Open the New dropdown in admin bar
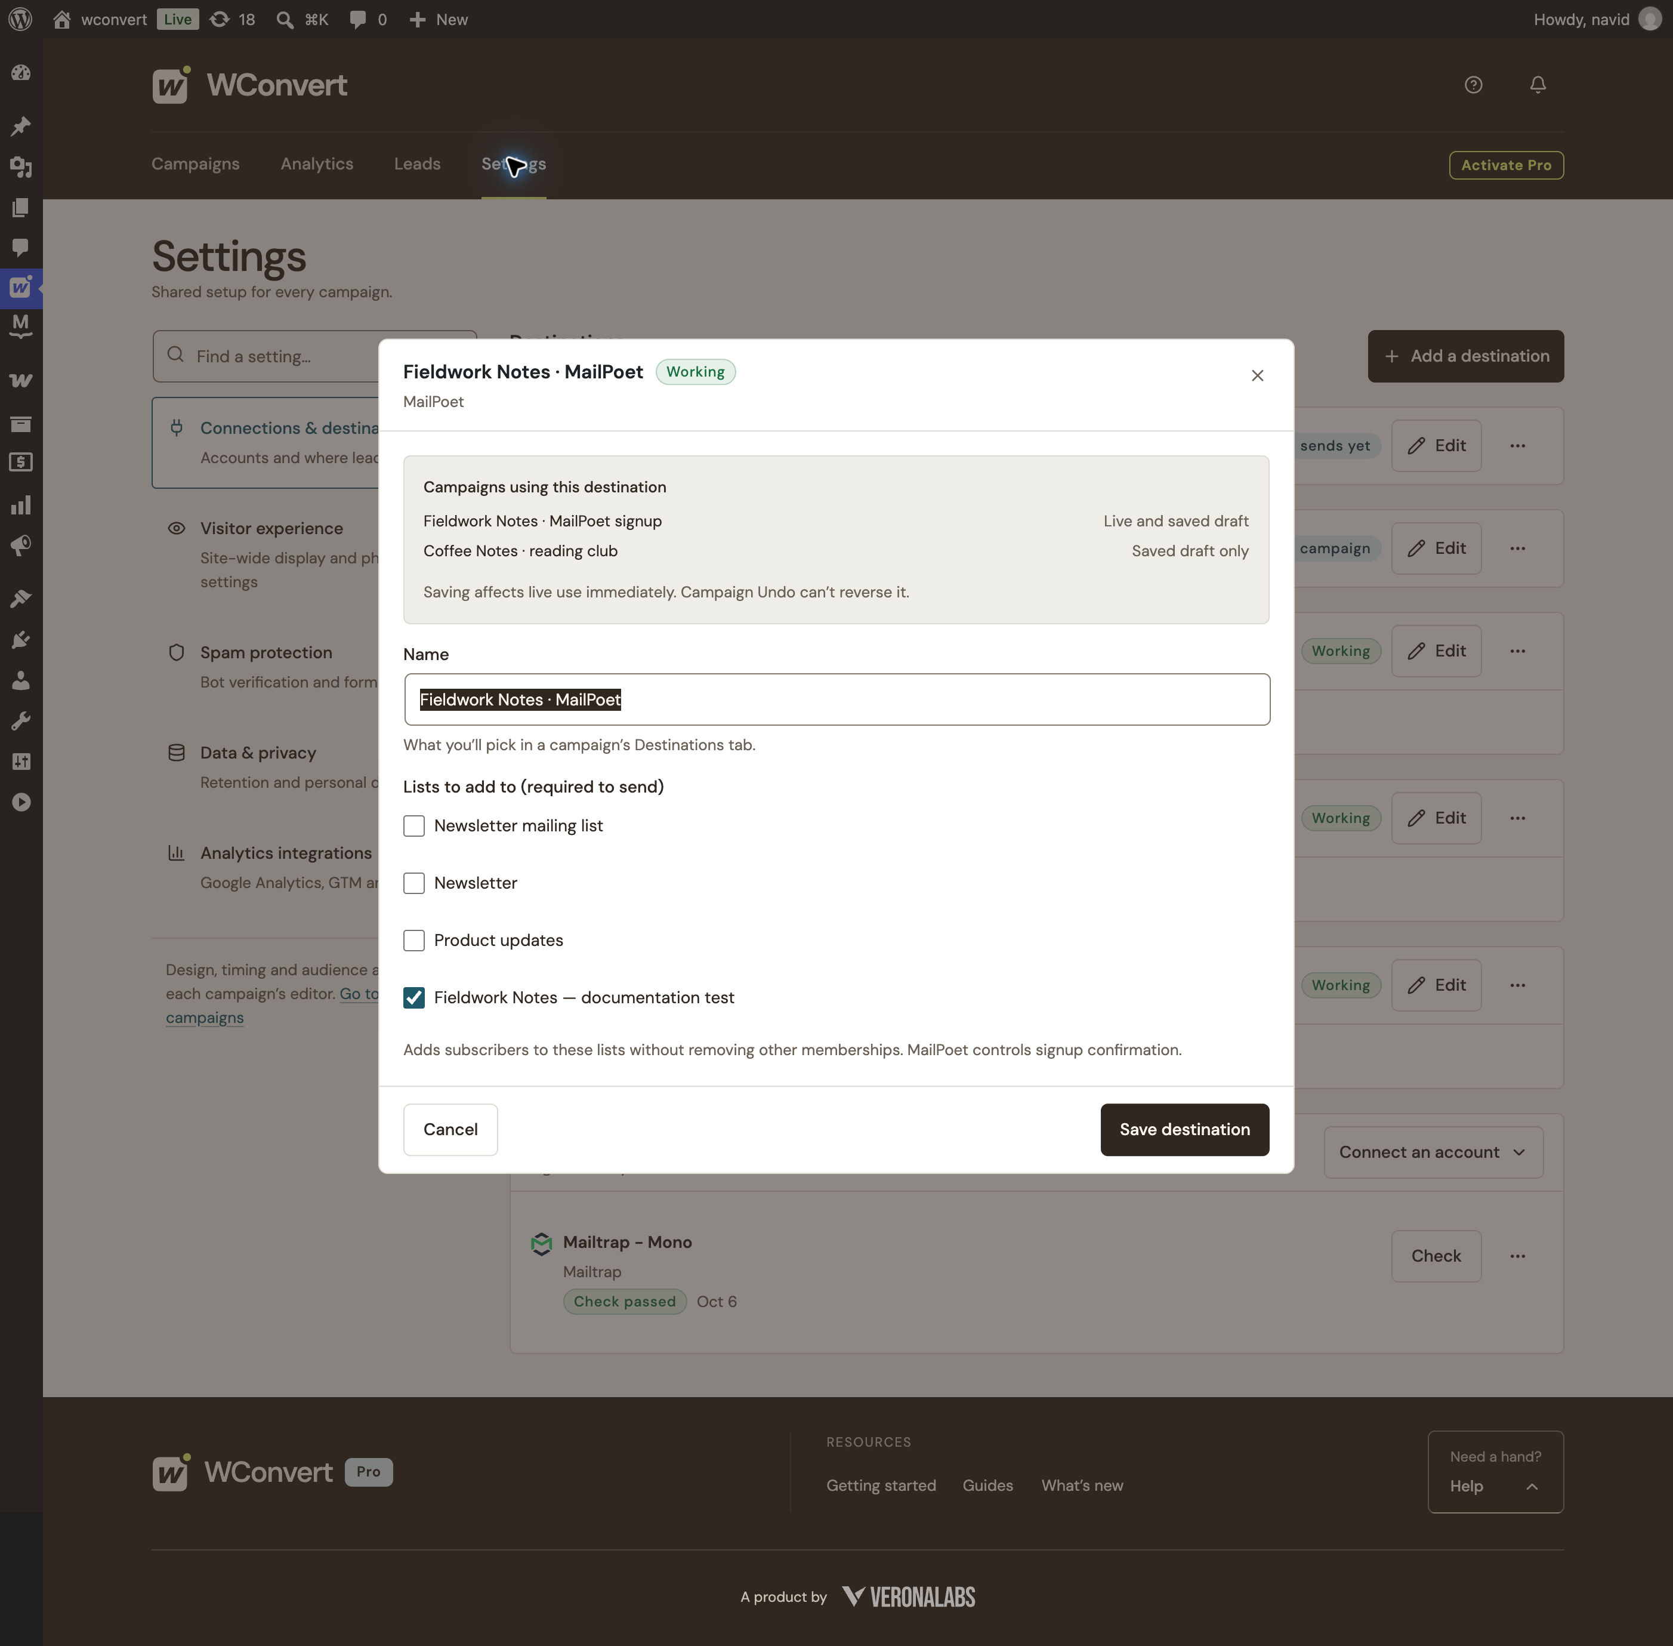 (x=439, y=19)
